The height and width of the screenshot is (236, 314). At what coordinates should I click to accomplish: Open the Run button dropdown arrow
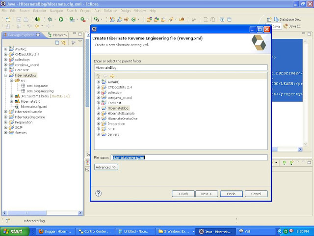[66, 20]
